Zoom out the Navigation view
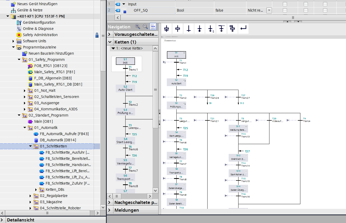 coord(145,27)
